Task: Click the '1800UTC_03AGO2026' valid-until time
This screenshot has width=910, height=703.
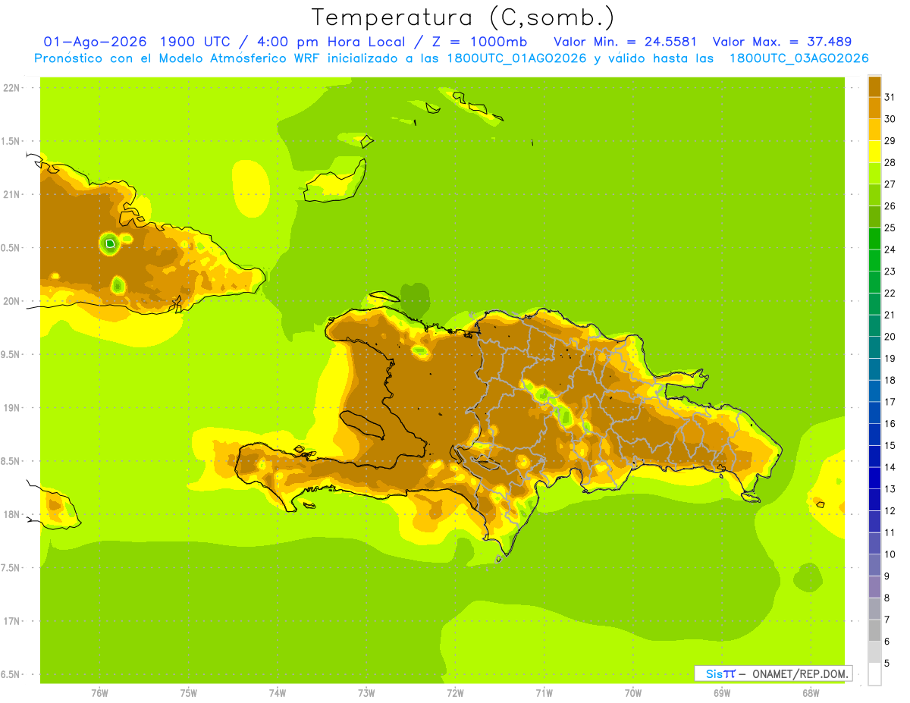Action: (x=799, y=58)
